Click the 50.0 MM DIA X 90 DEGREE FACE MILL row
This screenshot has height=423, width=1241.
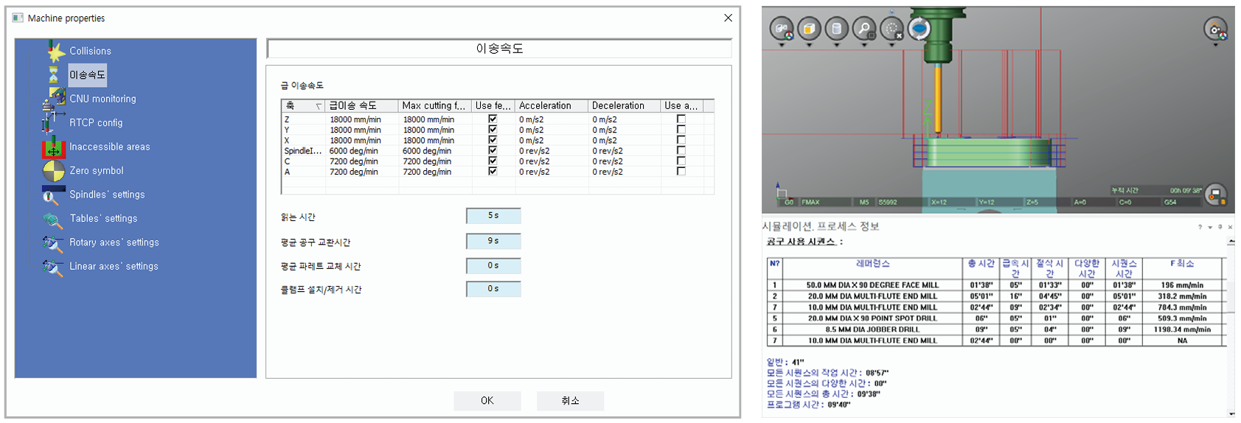(995, 285)
